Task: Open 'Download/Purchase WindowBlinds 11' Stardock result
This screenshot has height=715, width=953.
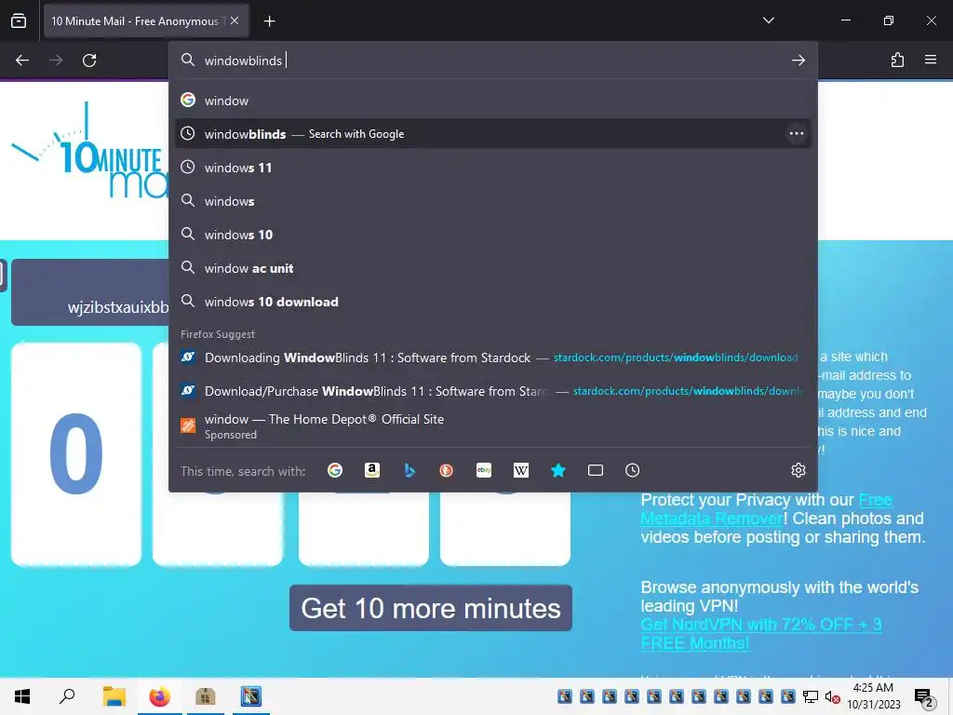Action: pos(493,391)
